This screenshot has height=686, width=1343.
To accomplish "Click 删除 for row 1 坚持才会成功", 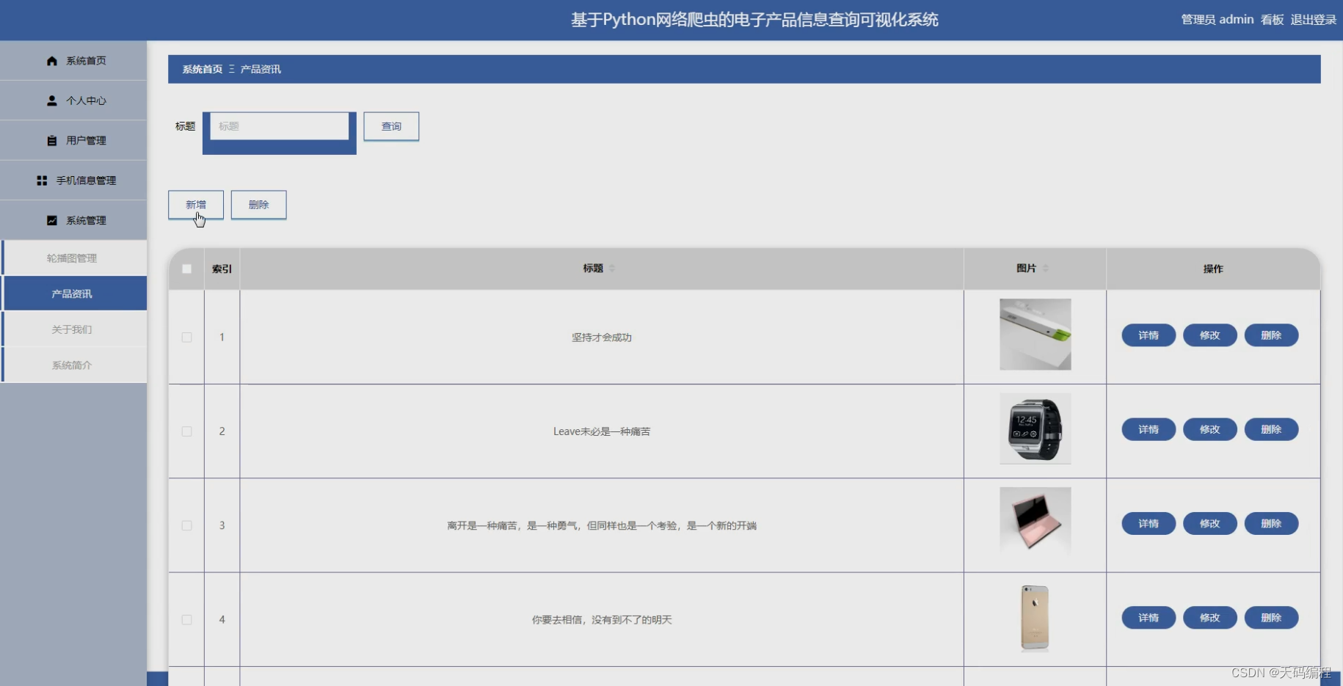I will click(x=1271, y=335).
